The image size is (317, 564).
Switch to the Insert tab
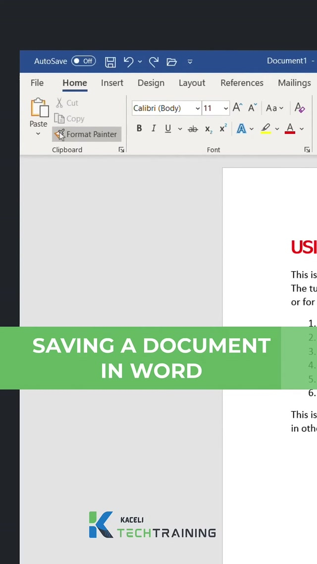coord(112,83)
